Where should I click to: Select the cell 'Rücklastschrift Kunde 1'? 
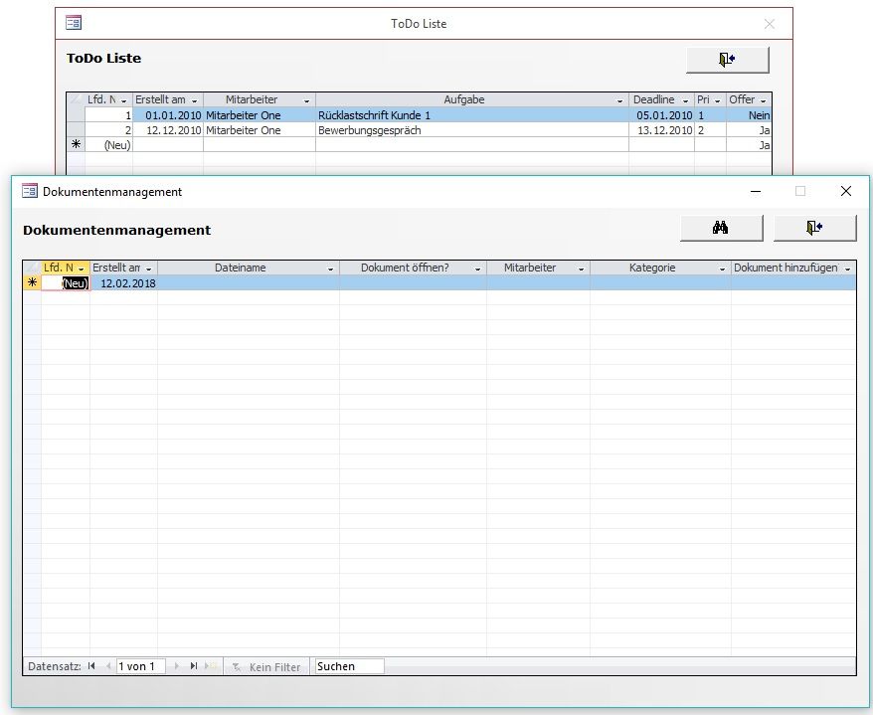(x=472, y=115)
